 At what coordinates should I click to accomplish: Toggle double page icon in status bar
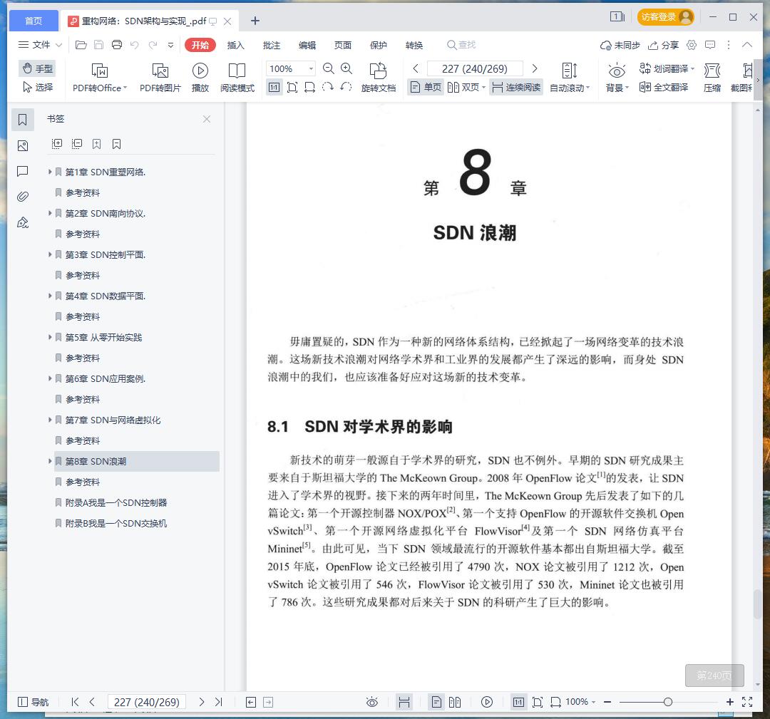455,703
